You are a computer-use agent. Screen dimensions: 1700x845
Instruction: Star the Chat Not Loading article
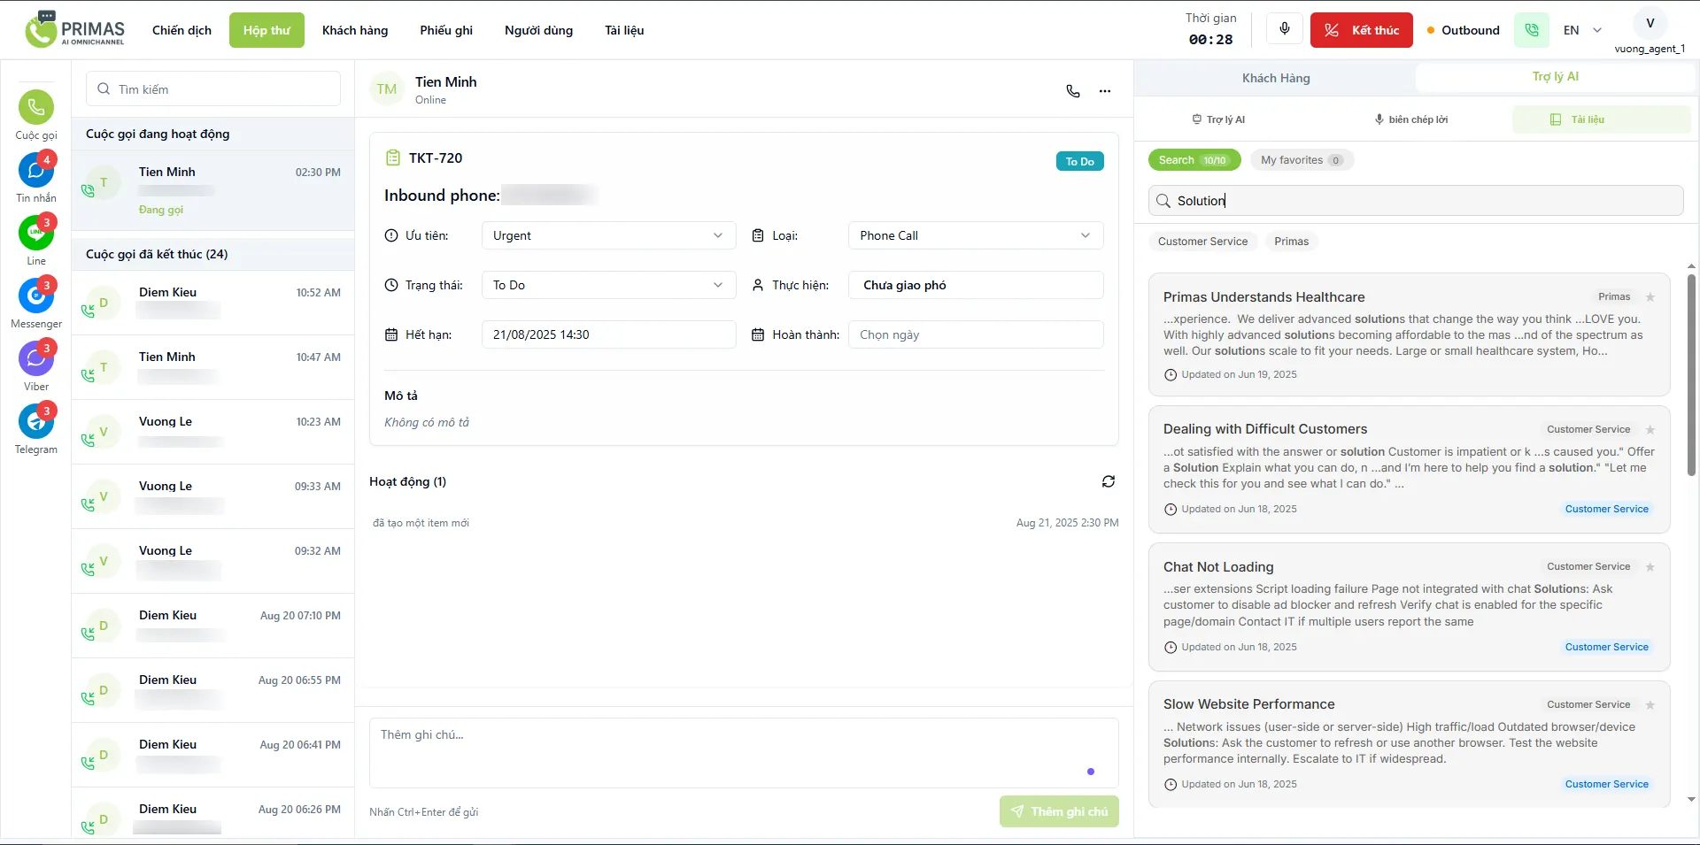coord(1650,567)
